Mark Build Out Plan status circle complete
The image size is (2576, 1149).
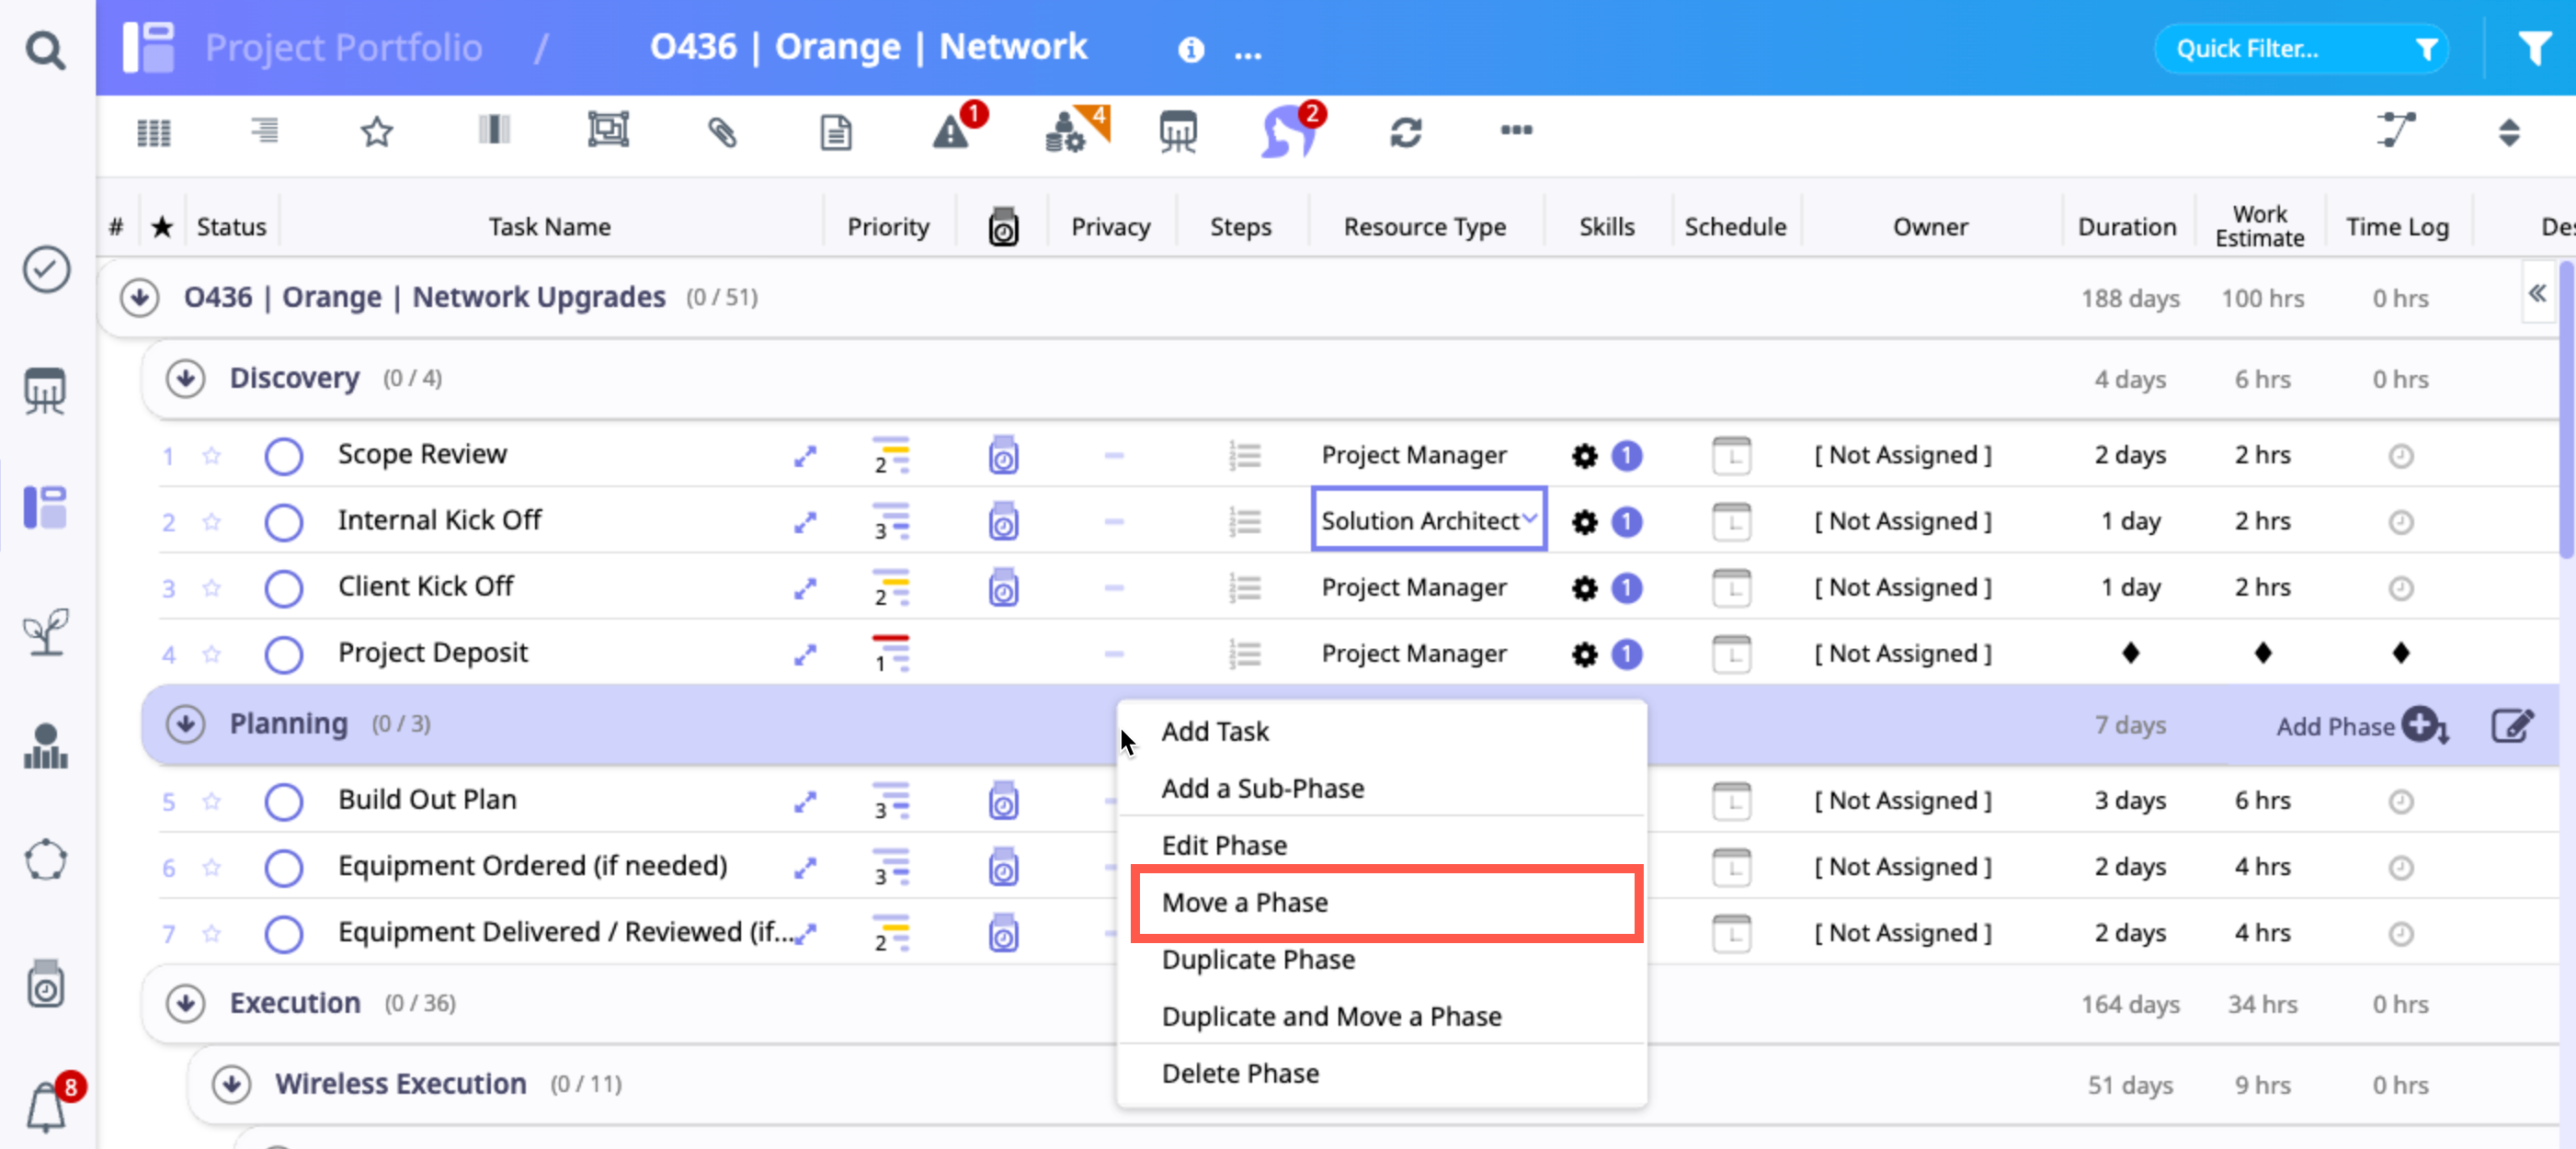click(x=284, y=801)
